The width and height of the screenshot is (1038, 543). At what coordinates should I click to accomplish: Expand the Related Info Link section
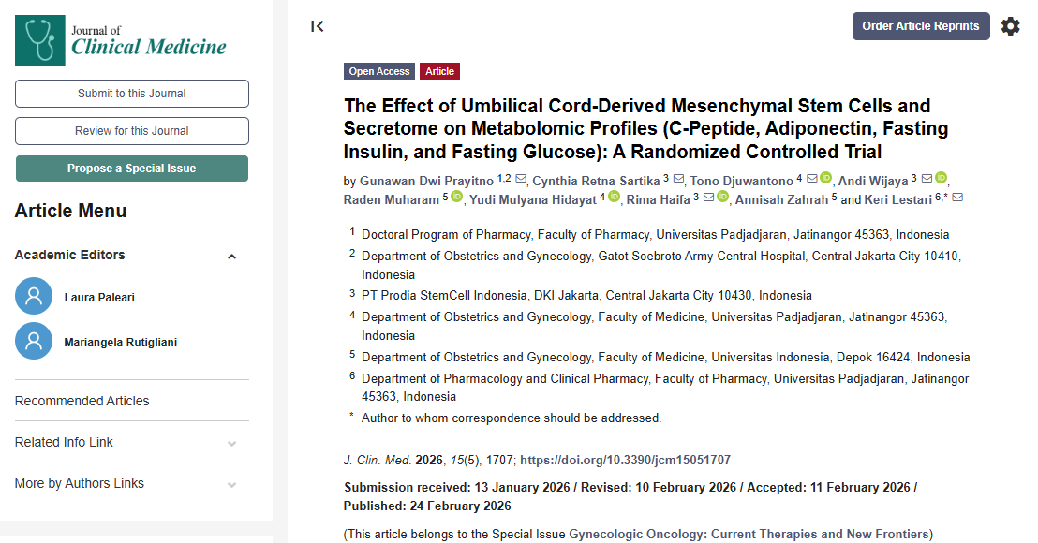point(231,444)
